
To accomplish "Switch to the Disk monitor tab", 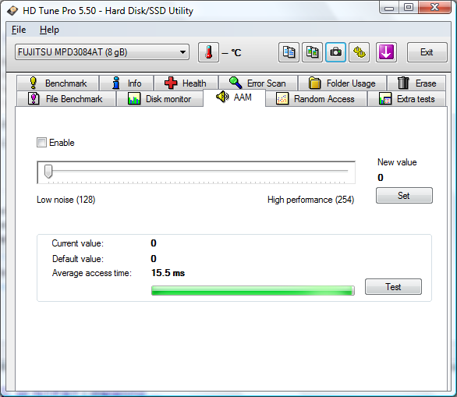I will tap(160, 99).
